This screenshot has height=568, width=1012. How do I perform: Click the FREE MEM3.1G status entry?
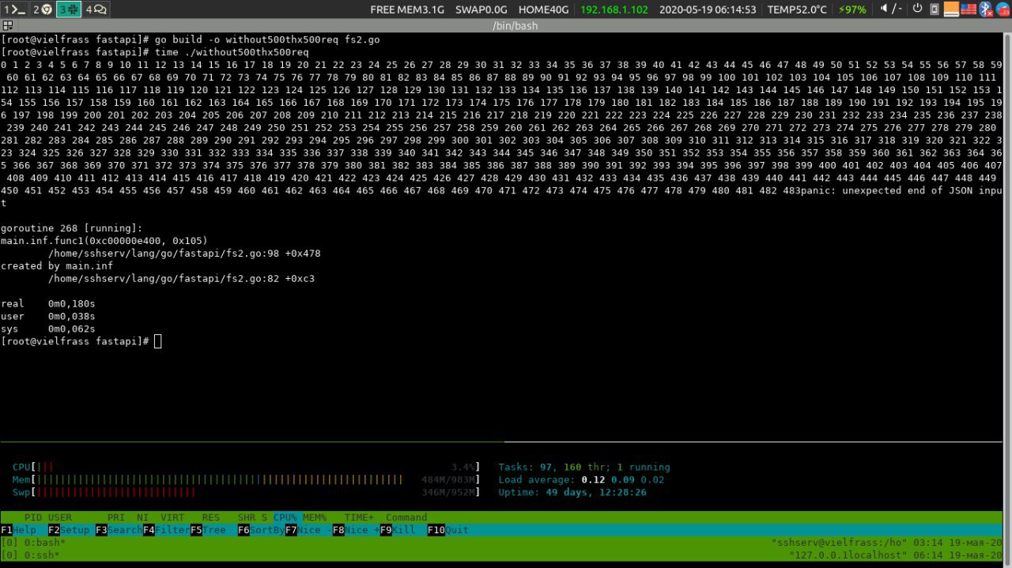pos(407,9)
